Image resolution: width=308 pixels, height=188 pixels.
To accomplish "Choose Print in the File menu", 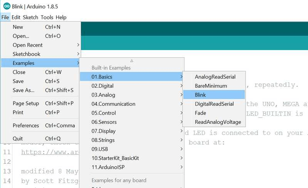I will point(40,112).
